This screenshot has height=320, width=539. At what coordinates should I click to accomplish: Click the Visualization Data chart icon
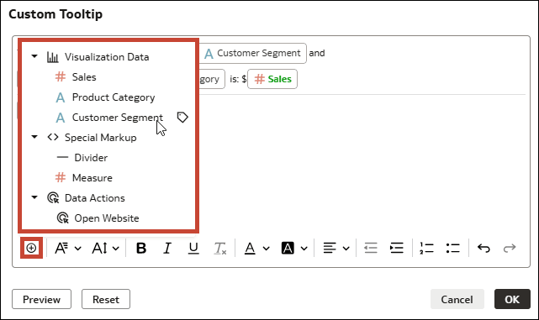pos(53,56)
